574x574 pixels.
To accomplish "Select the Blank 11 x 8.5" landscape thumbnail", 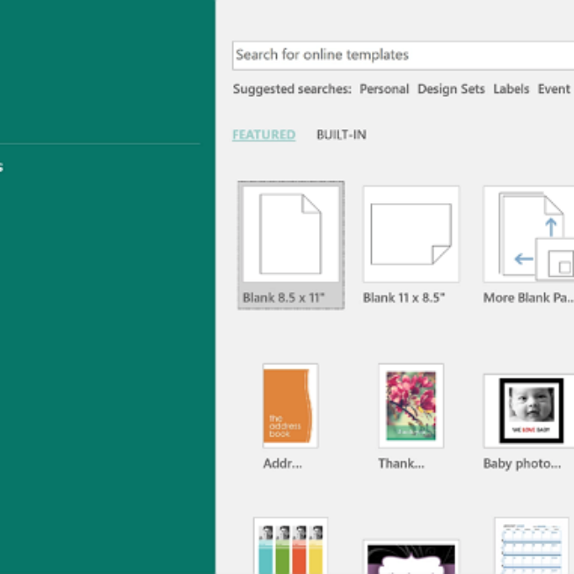I will click(411, 234).
